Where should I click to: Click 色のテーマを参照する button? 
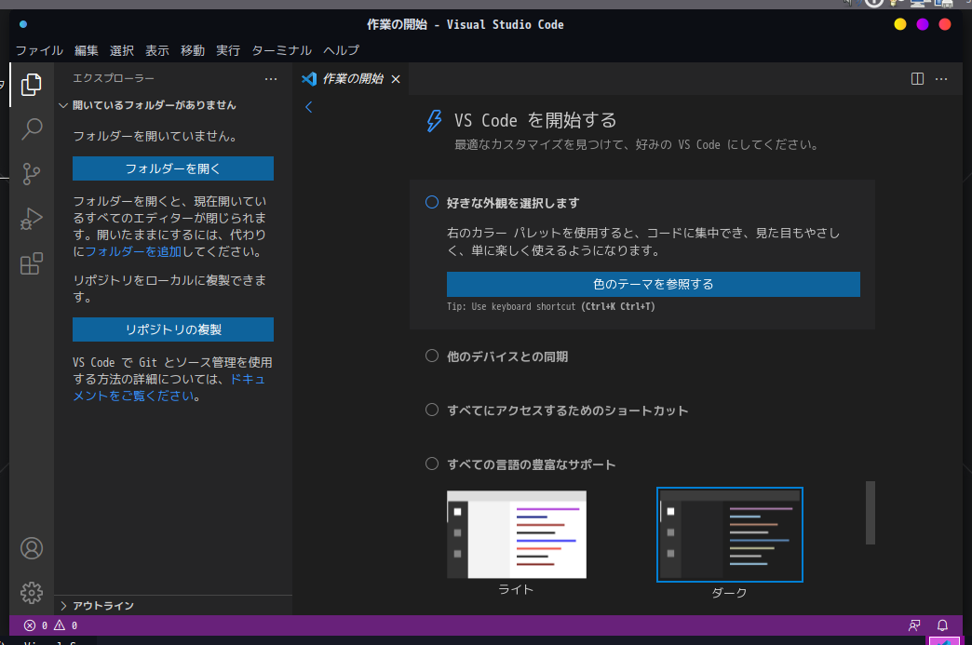[x=654, y=284]
